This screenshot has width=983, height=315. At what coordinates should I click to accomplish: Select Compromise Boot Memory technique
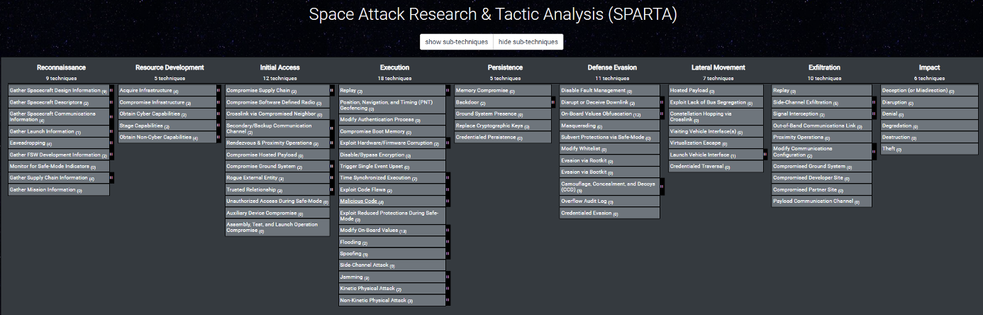pos(391,131)
